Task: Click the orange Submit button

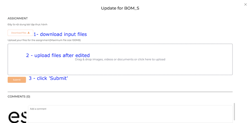Action: pos(17,80)
